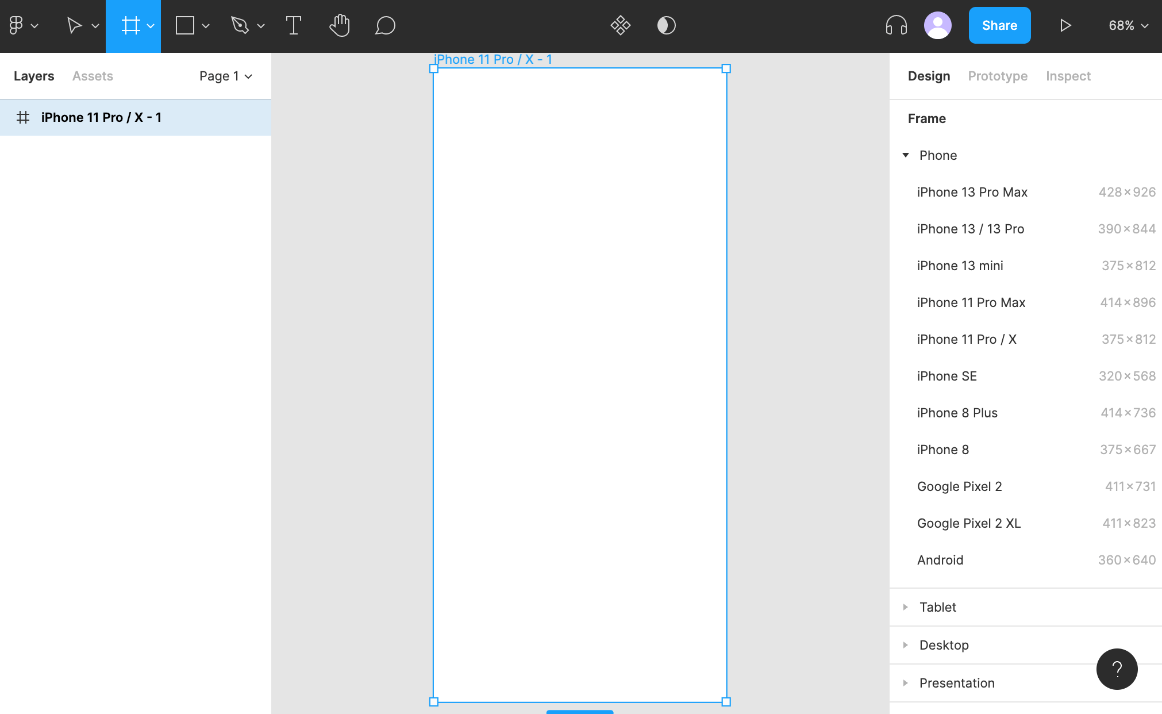The image size is (1162, 714).
Task: Click the Components resources icon
Action: coord(620,25)
